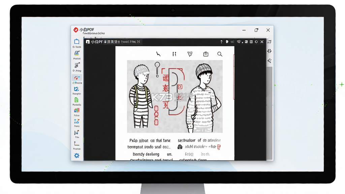Click the paper-plane icon on the right strip
This screenshot has height=194, width=345.
(x=270, y=42)
